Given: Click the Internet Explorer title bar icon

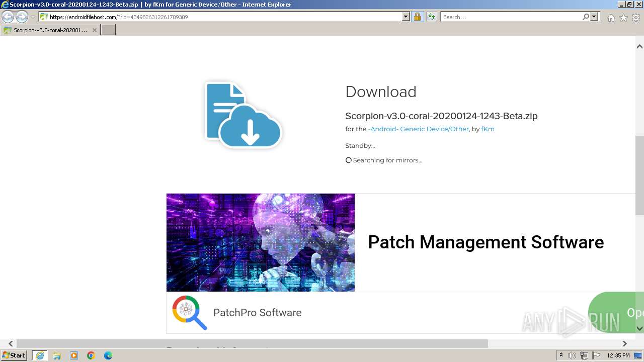Looking at the screenshot, I should [5, 5].
